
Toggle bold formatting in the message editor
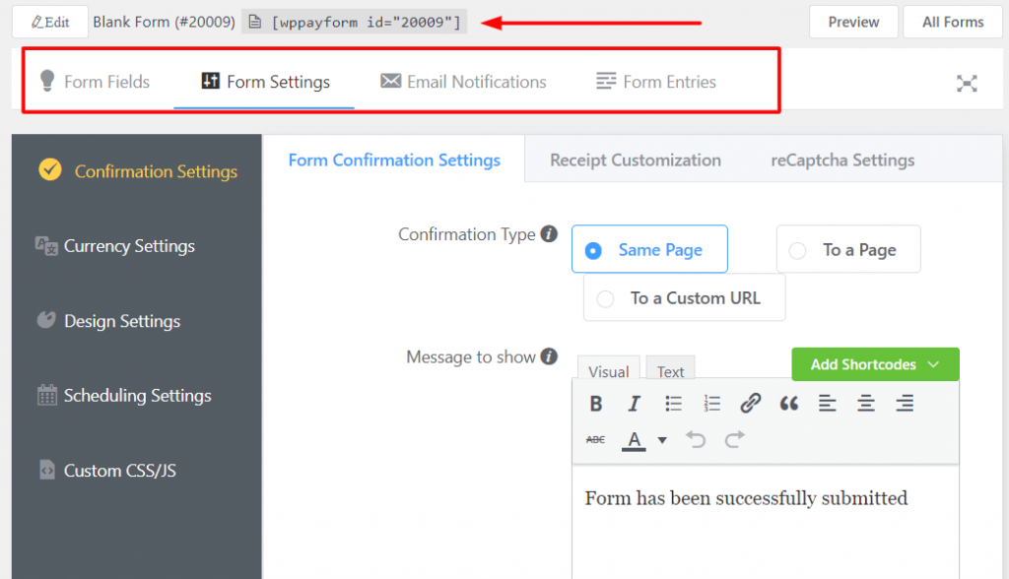click(595, 403)
